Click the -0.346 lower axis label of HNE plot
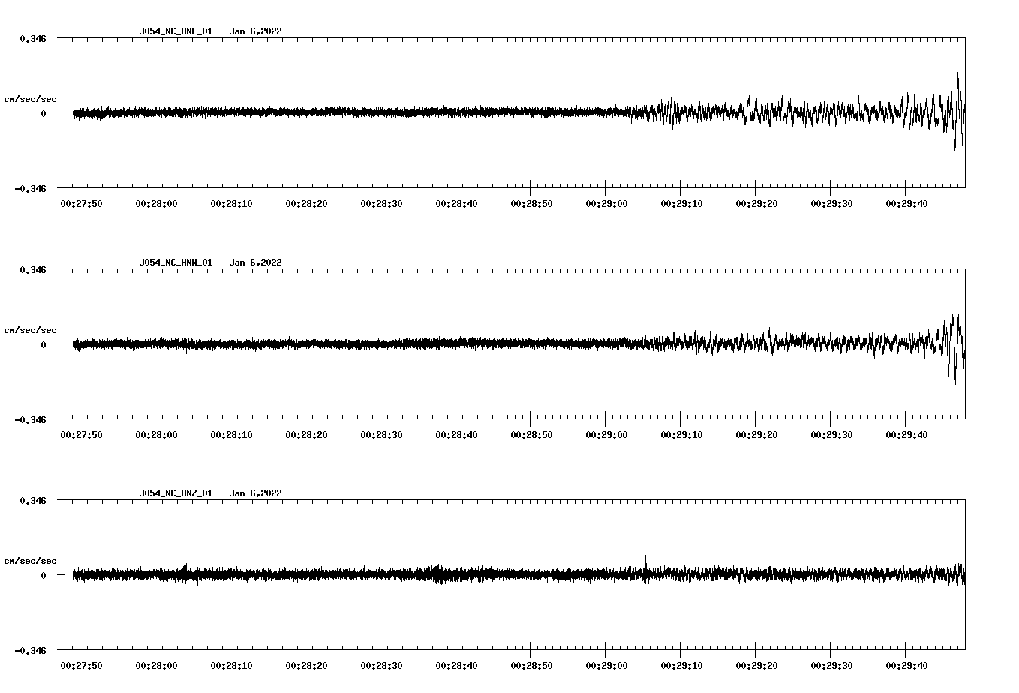Image resolution: width=1019 pixels, height=693 pixels. pyautogui.click(x=30, y=188)
